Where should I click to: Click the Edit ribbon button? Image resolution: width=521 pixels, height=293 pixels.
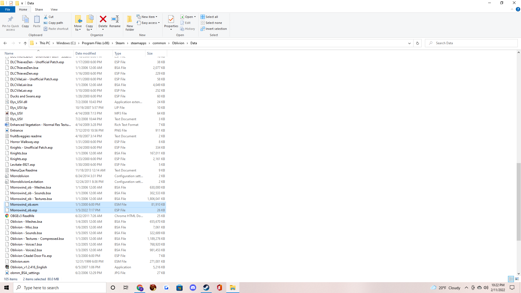coord(186,23)
